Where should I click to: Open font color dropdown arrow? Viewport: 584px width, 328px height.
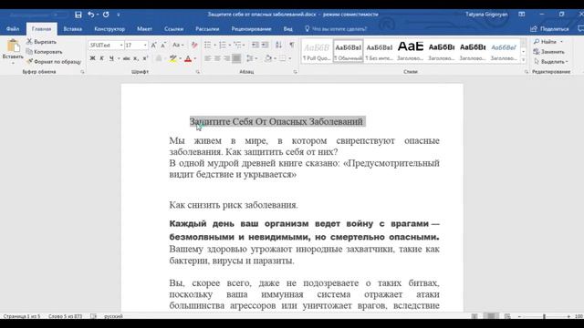(195, 58)
